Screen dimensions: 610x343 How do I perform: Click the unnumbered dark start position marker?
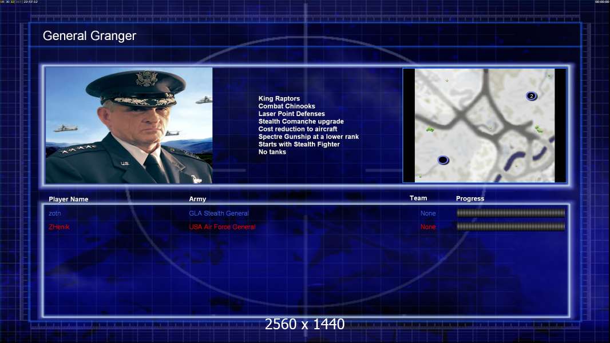click(x=443, y=159)
